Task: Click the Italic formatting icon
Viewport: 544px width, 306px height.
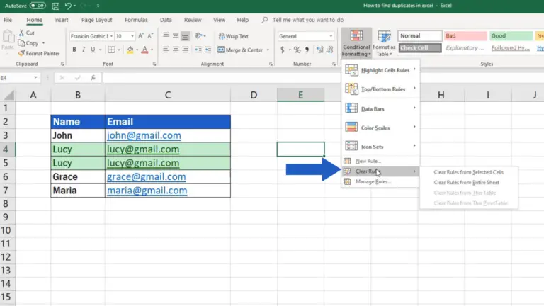Action: coord(84,50)
